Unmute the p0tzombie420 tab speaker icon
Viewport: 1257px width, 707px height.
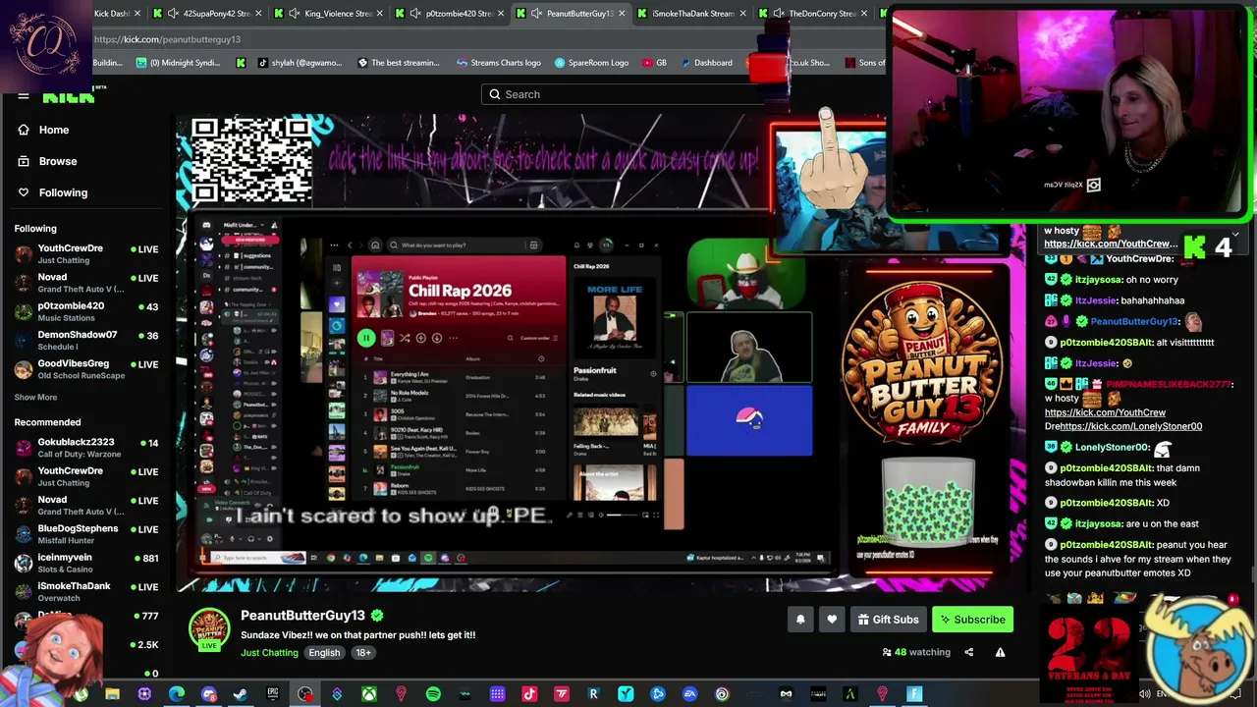[x=415, y=14]
